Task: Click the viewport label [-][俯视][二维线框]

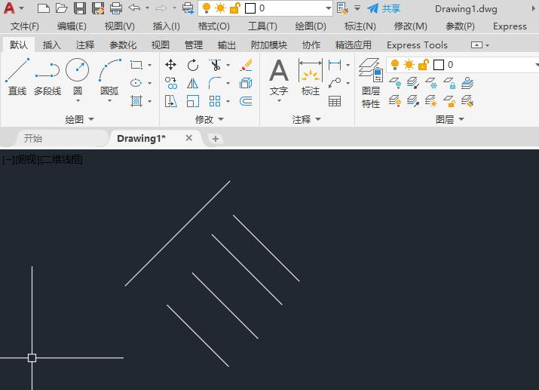Action: coord(42,160)
